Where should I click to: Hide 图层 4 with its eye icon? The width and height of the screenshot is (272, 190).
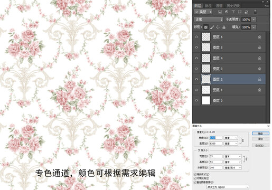tap(196, 58)
